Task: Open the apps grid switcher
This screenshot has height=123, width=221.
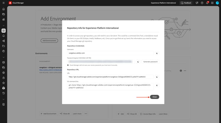Action: (212, 3)
